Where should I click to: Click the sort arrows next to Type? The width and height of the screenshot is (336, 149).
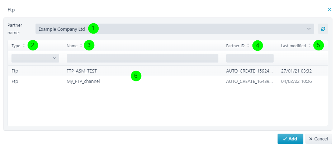click(24, 46)
